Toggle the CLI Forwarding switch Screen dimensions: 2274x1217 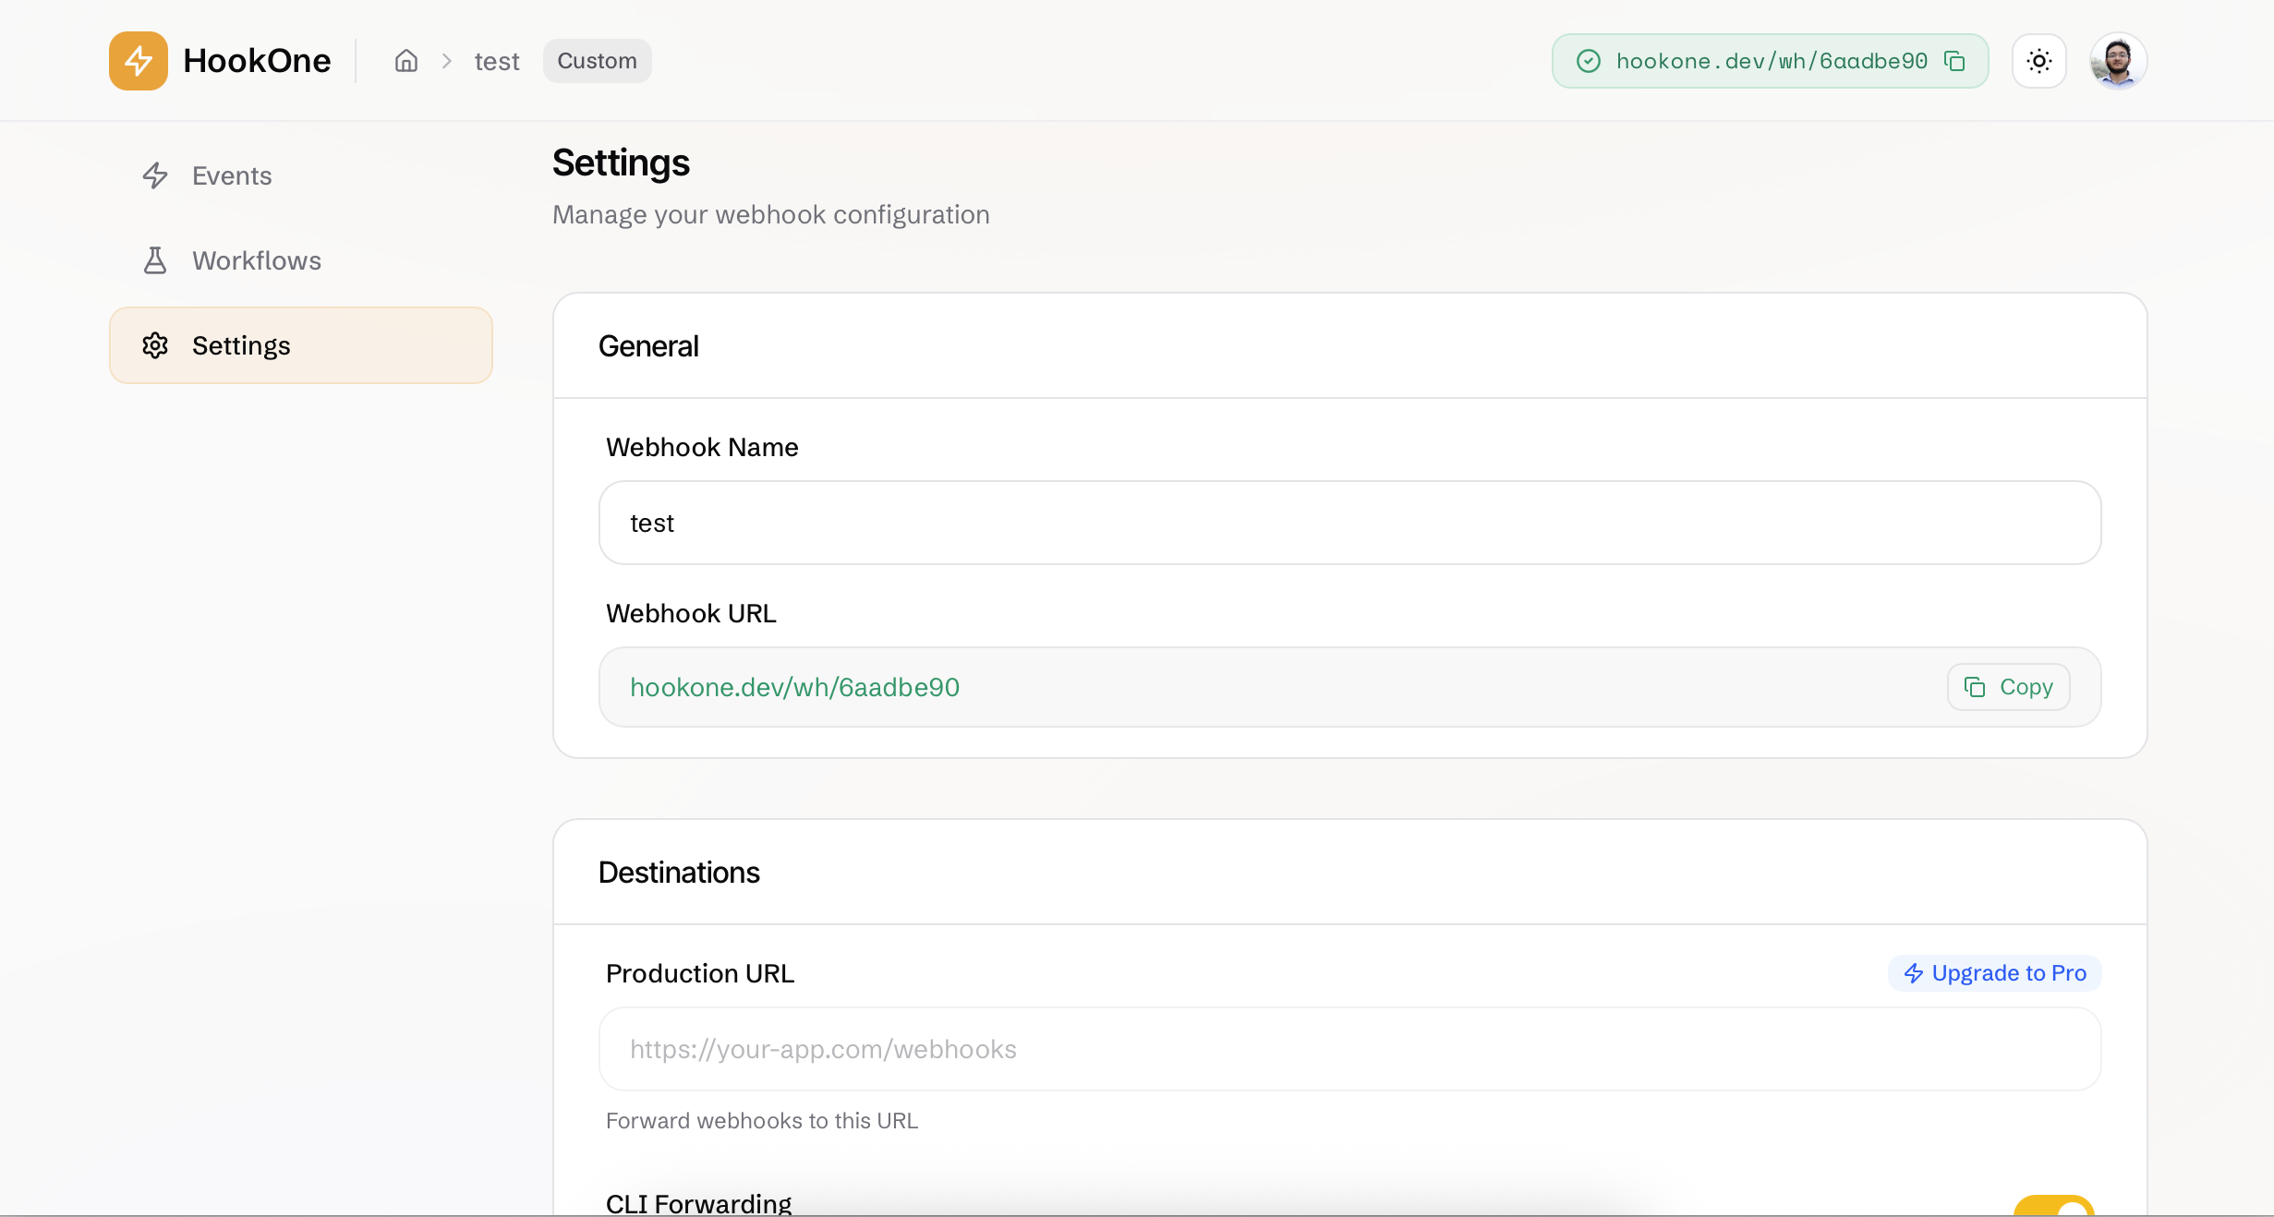(2054, 1207)
